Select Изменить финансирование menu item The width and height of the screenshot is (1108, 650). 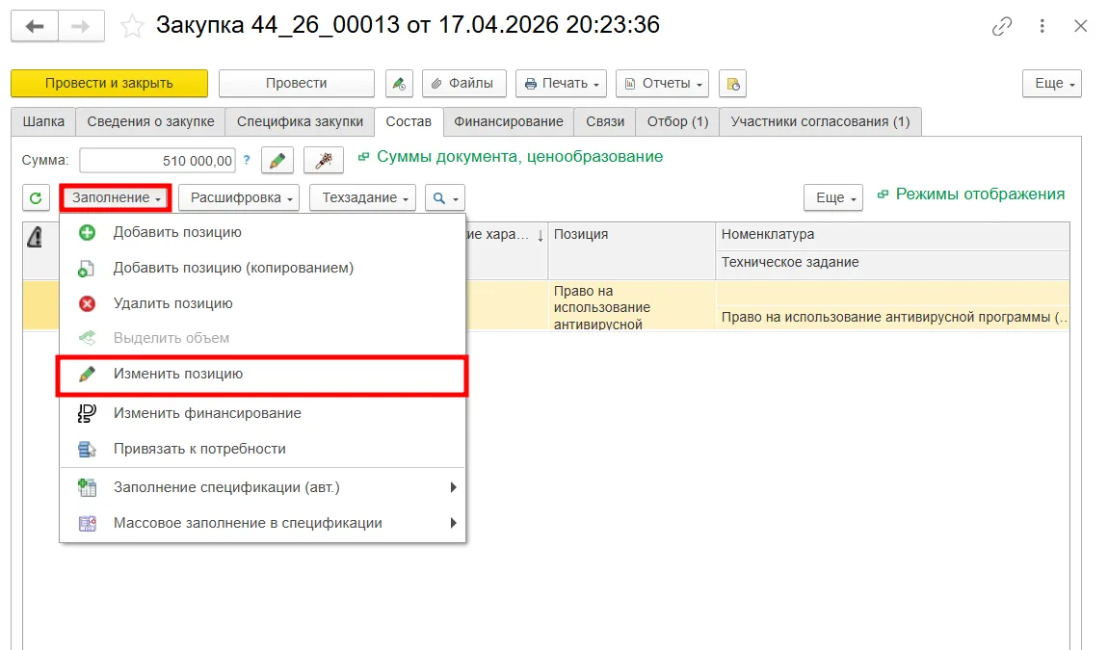261,413
